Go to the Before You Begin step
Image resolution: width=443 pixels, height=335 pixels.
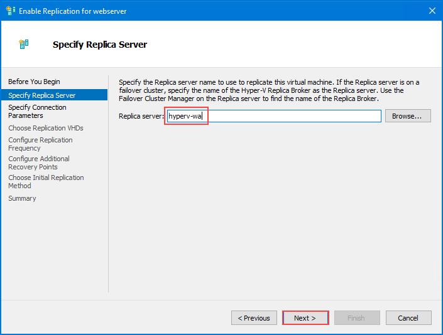point(34,82)
